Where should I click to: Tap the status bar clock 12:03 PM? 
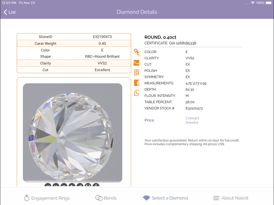[9, 3]
